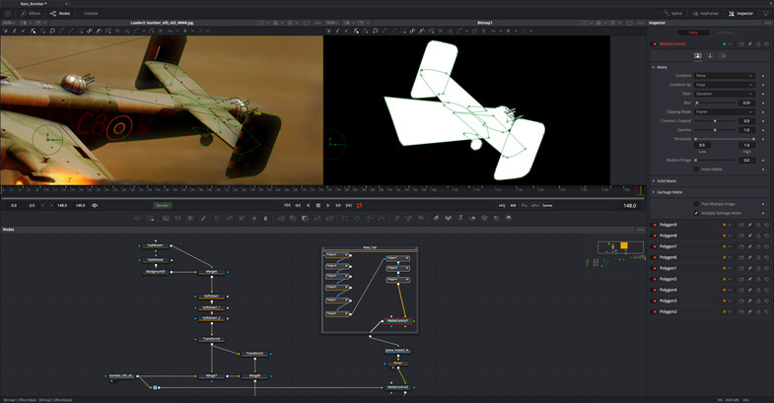Image resolution: width=774 pixels, height=403 pixels.
Task: Toggle Multiply Garbage Matte checkbox
Action: (x=696, y=213)
